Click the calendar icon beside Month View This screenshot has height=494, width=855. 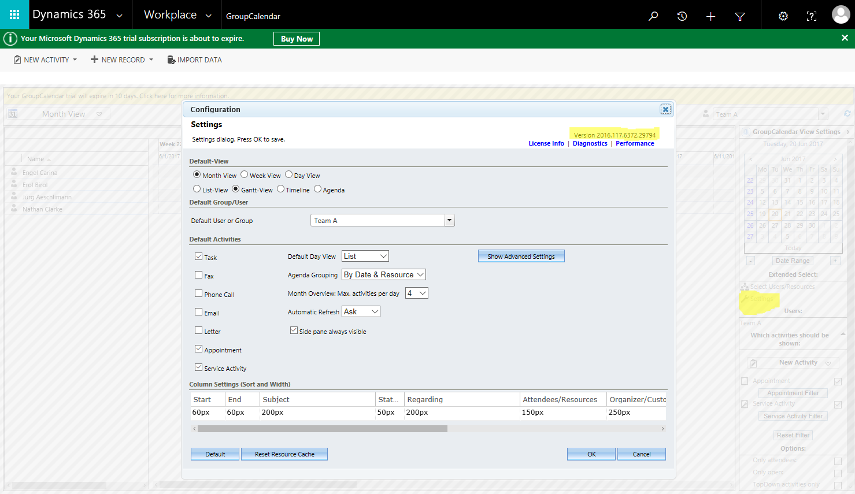tap(13, 114)
